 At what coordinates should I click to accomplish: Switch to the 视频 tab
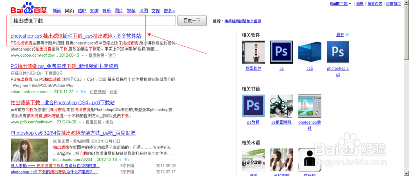pyautogui.click(x=131, y=11)
